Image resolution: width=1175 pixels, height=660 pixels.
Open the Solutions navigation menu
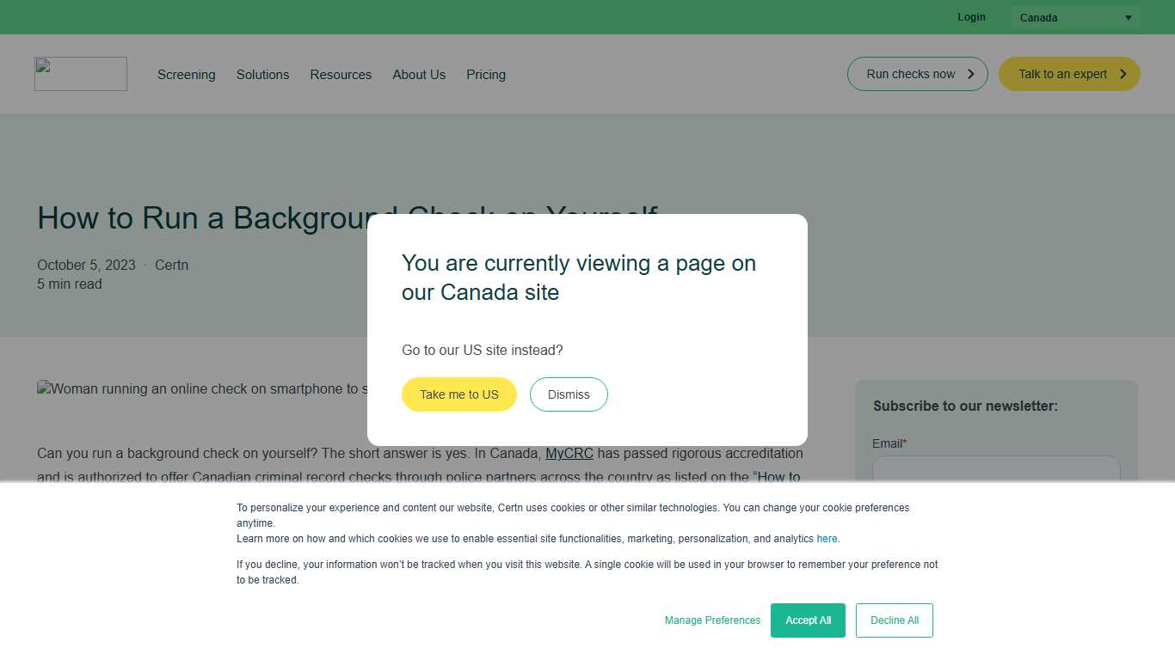pos(262,75)
